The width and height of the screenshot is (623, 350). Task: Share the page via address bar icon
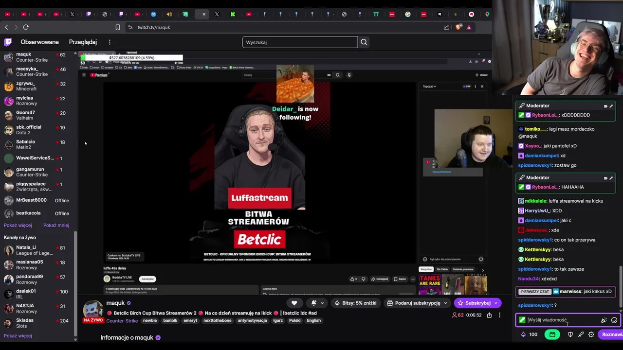coord(446,27)
